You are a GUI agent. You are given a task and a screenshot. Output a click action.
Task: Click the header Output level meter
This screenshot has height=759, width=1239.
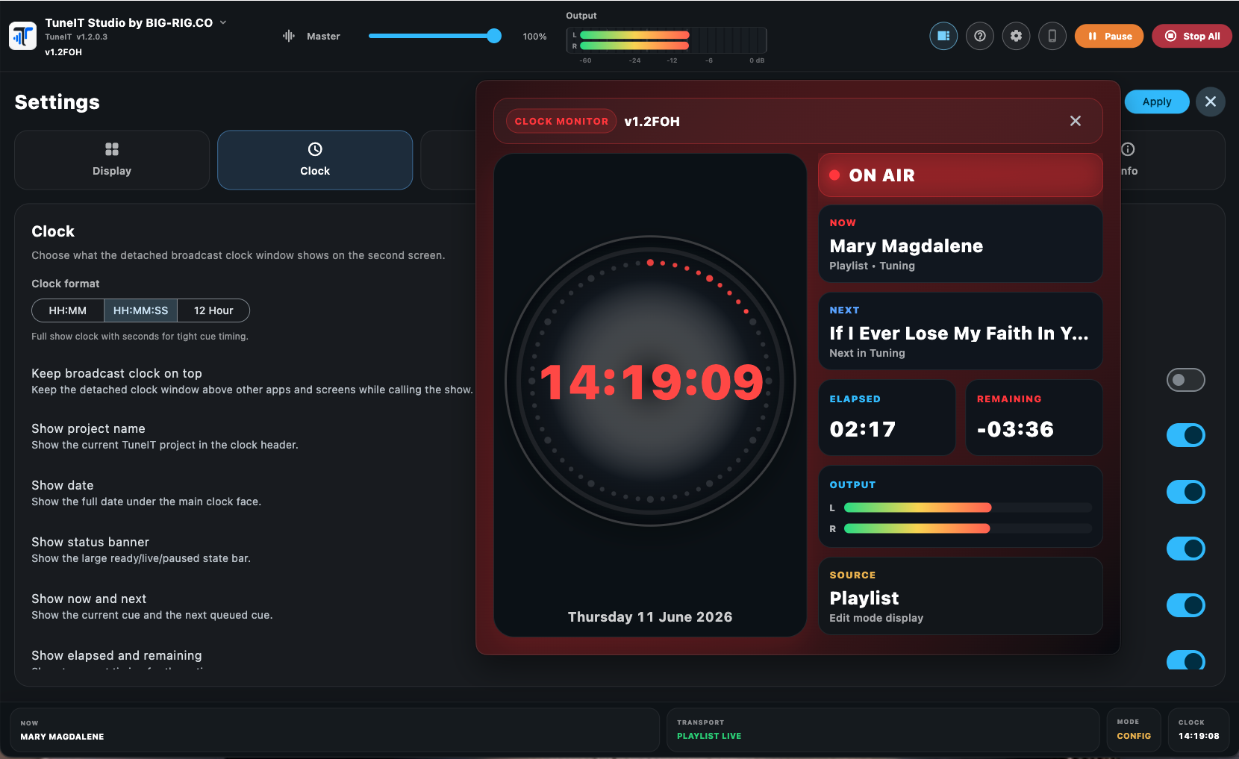(667, 40)
